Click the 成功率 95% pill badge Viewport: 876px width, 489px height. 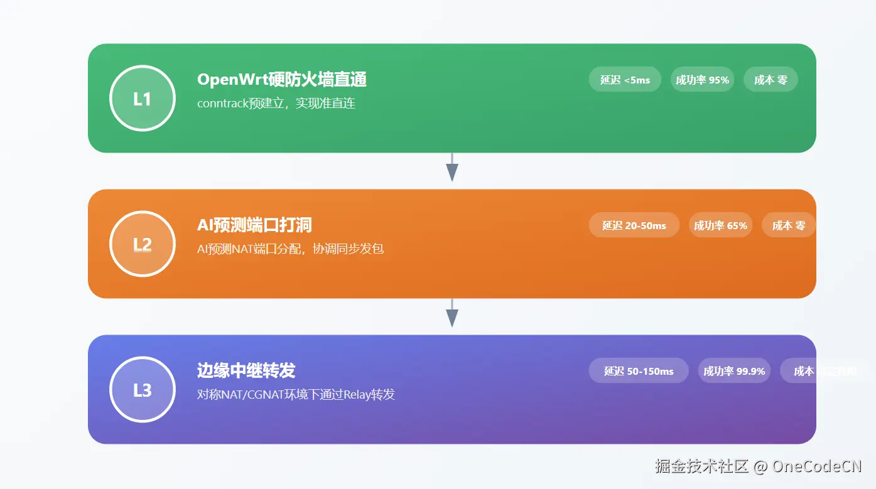(702, 79)
